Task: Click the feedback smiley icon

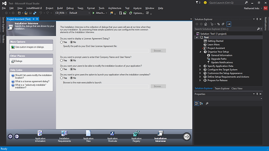Action: (x=205, y=3)
